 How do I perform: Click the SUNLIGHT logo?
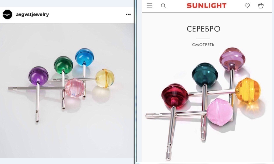click(207, 6)
